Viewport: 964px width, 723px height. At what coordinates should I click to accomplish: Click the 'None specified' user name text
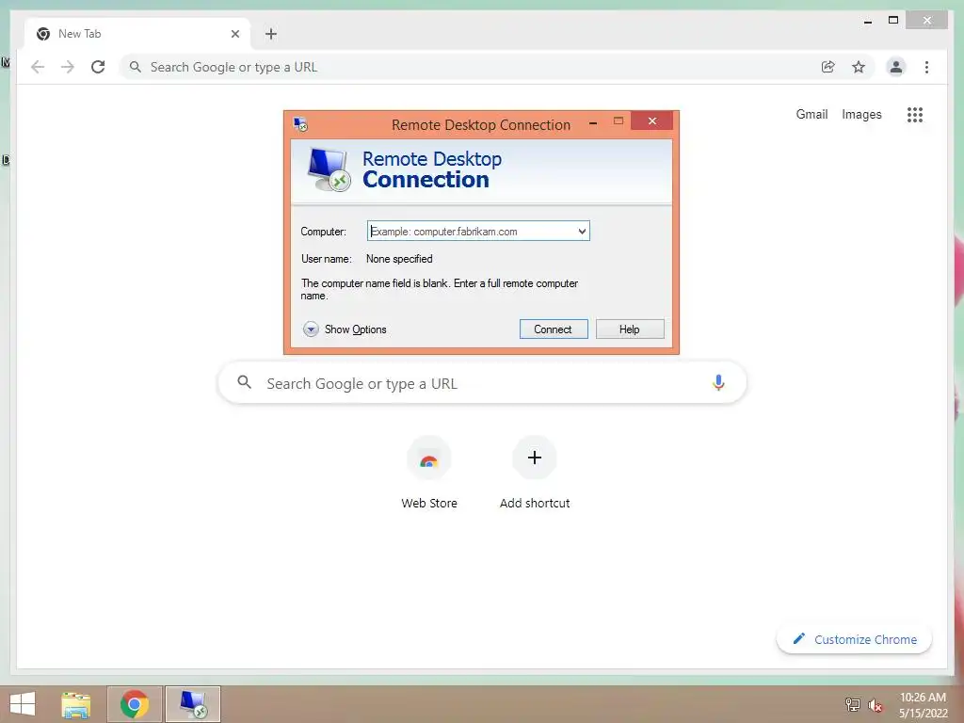399,259
